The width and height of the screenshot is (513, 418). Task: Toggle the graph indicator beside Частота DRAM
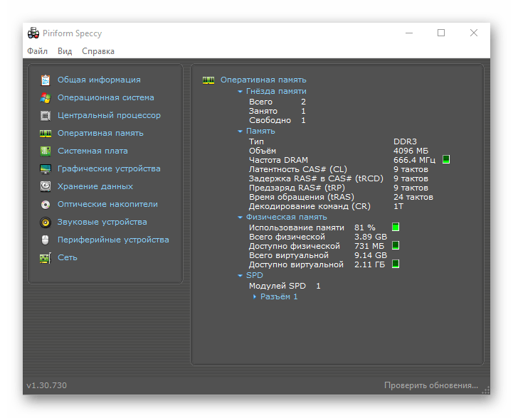pyautogui.click(x=446, y=159)
